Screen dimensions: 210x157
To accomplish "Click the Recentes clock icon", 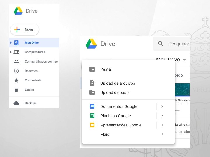I will pos(16,71).
